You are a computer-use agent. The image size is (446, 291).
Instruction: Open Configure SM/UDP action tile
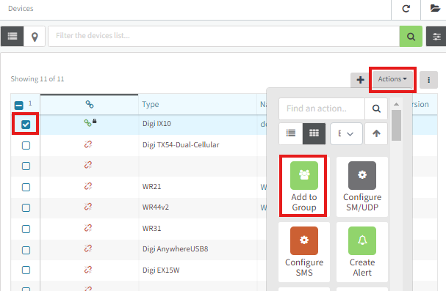(362, 187)
